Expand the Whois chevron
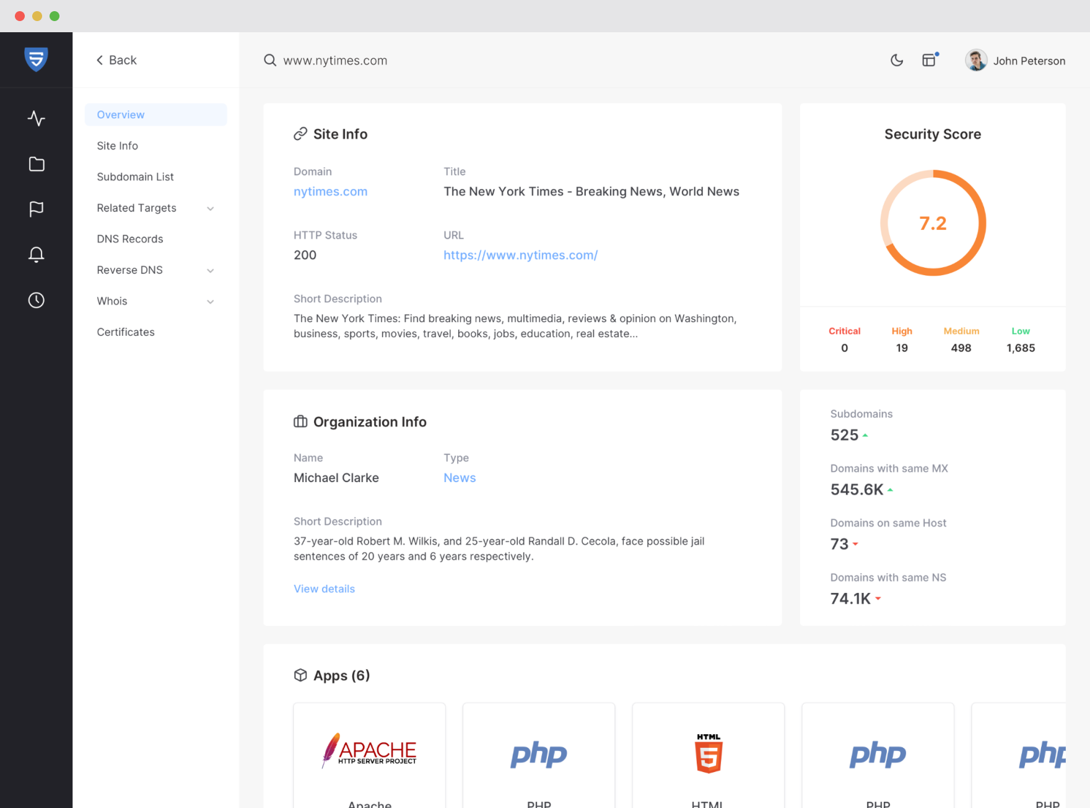This screenshot has height=808, width=1090. [211, 302]
